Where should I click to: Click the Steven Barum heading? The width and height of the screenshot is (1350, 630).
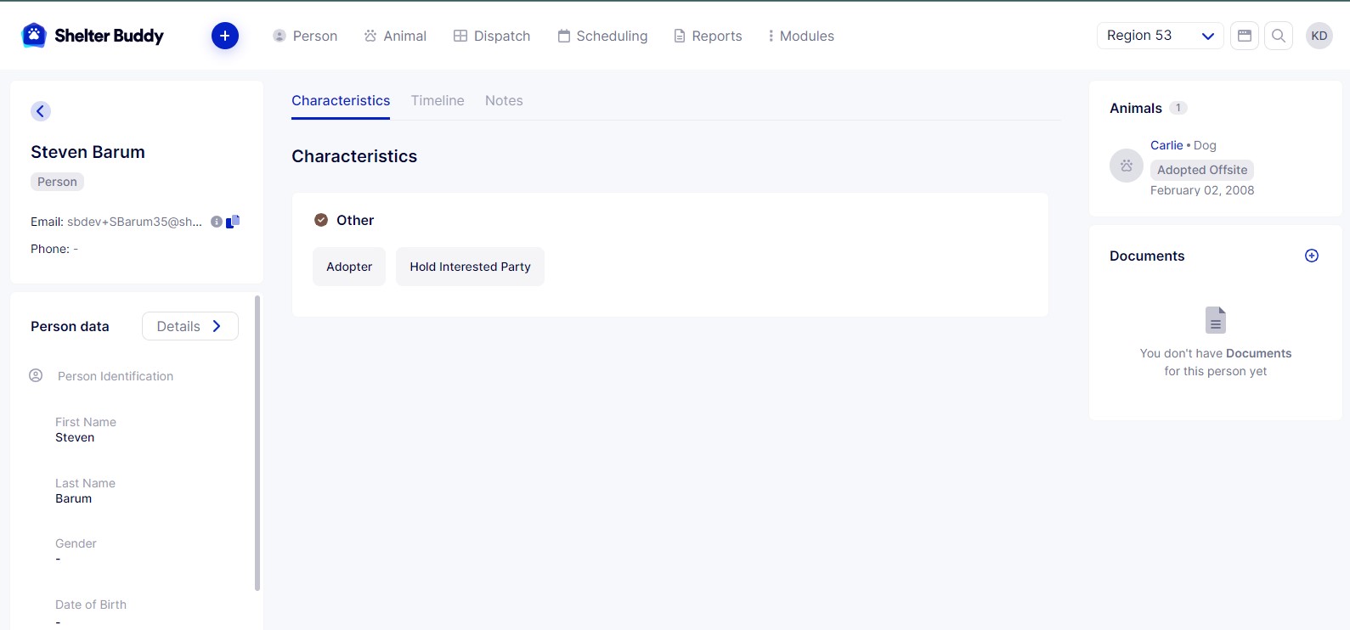pyautogui.click(x=88, y=152)
